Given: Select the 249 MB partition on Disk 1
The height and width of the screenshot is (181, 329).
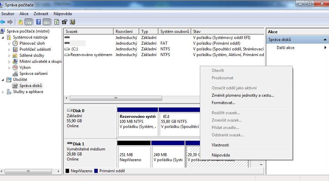Looking at the screenshot, I should point(168,155).
